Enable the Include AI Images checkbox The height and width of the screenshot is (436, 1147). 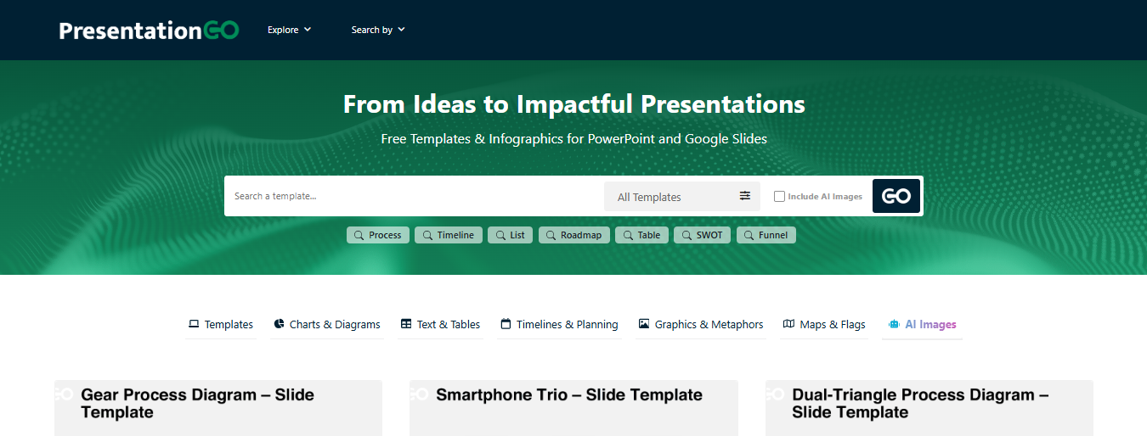(x=779, y=196)
